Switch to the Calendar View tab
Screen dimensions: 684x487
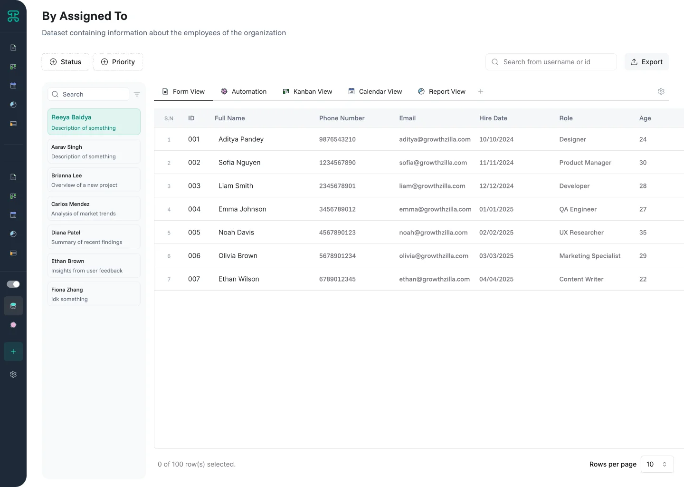click(375, 91)
